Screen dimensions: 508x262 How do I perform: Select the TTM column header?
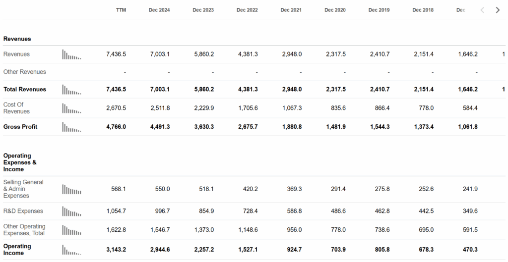[x=121, y=10]
